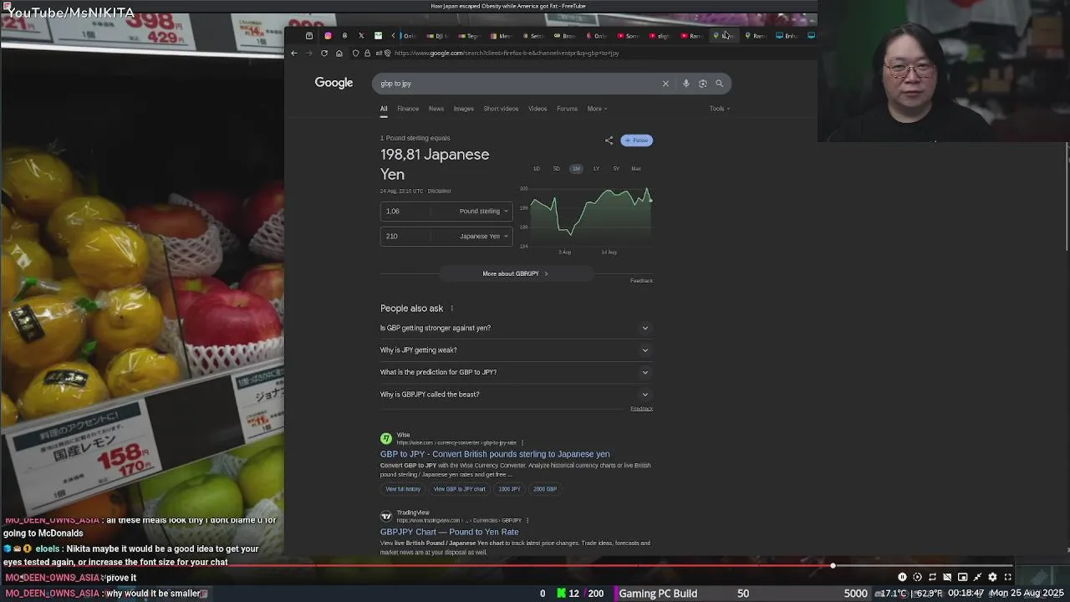Click 'View GBP to JPY chart' chip

point(459,489)
